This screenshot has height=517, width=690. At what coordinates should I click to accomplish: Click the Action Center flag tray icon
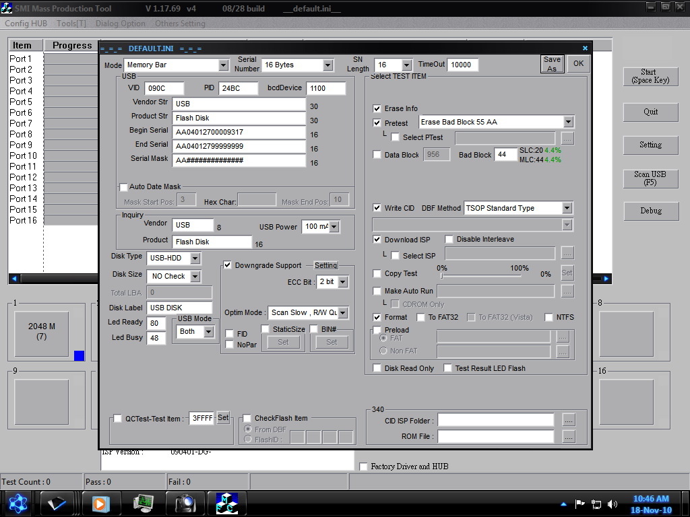click(580, 504)
